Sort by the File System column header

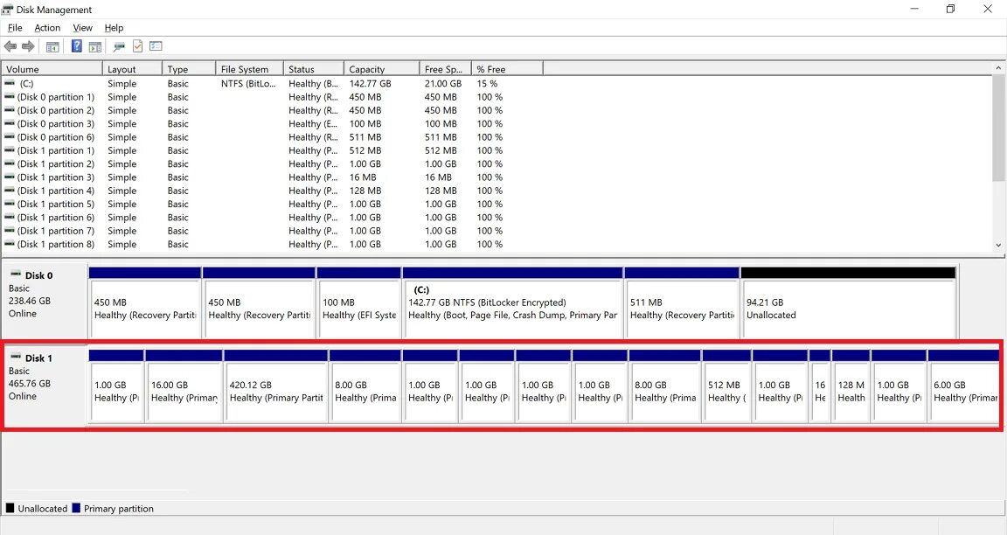[250, 69]
